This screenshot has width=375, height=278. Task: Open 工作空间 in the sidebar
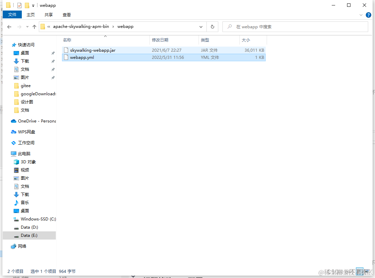(x=26, y=143)
